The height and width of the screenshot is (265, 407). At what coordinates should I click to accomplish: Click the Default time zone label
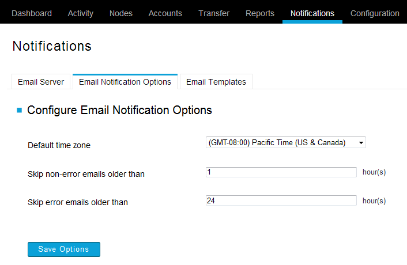pos(59,145)
